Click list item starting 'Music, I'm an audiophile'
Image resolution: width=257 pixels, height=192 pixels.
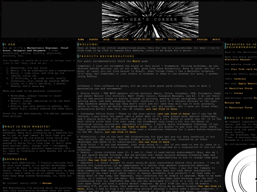click(x=43, y=71)
